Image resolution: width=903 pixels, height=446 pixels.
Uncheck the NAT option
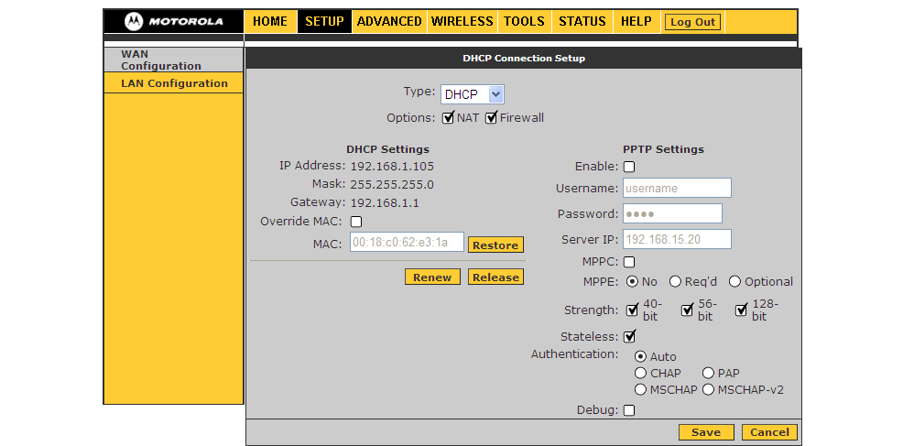449,118
